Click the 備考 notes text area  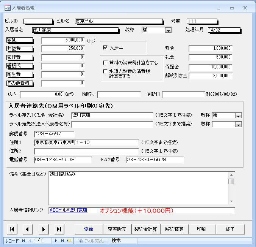pyautogui.click(x=139, y=188)
